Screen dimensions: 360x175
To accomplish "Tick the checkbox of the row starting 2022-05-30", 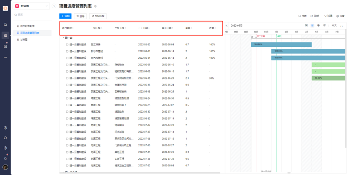I will (67, 44).
